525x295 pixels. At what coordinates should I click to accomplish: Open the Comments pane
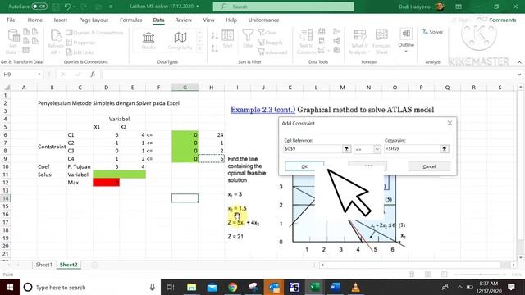click(x=500, y=20)
